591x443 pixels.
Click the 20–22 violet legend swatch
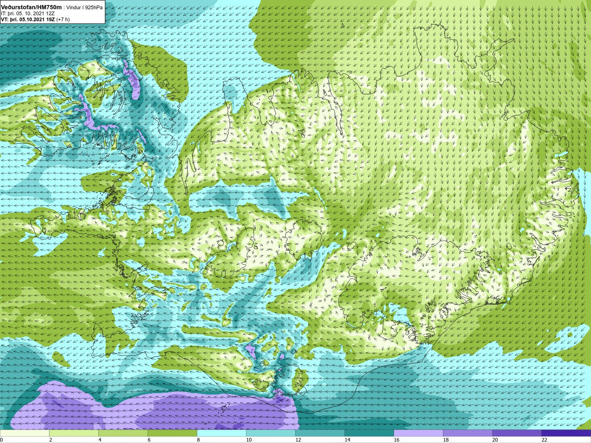[x=517, y=433]
